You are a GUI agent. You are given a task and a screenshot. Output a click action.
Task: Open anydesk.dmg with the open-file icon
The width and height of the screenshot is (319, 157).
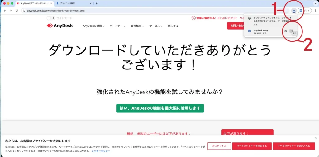click(x=291, y=31)
